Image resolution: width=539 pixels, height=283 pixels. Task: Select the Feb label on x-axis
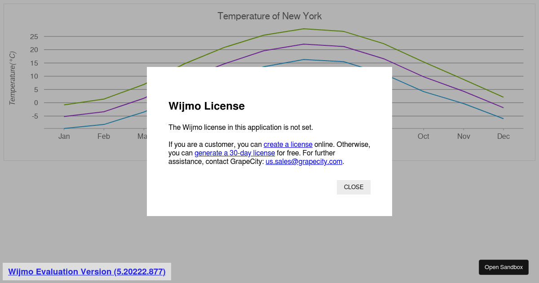[104, 137]
